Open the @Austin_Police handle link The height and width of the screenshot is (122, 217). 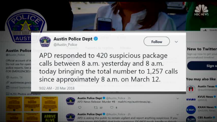tap(65, 44)
